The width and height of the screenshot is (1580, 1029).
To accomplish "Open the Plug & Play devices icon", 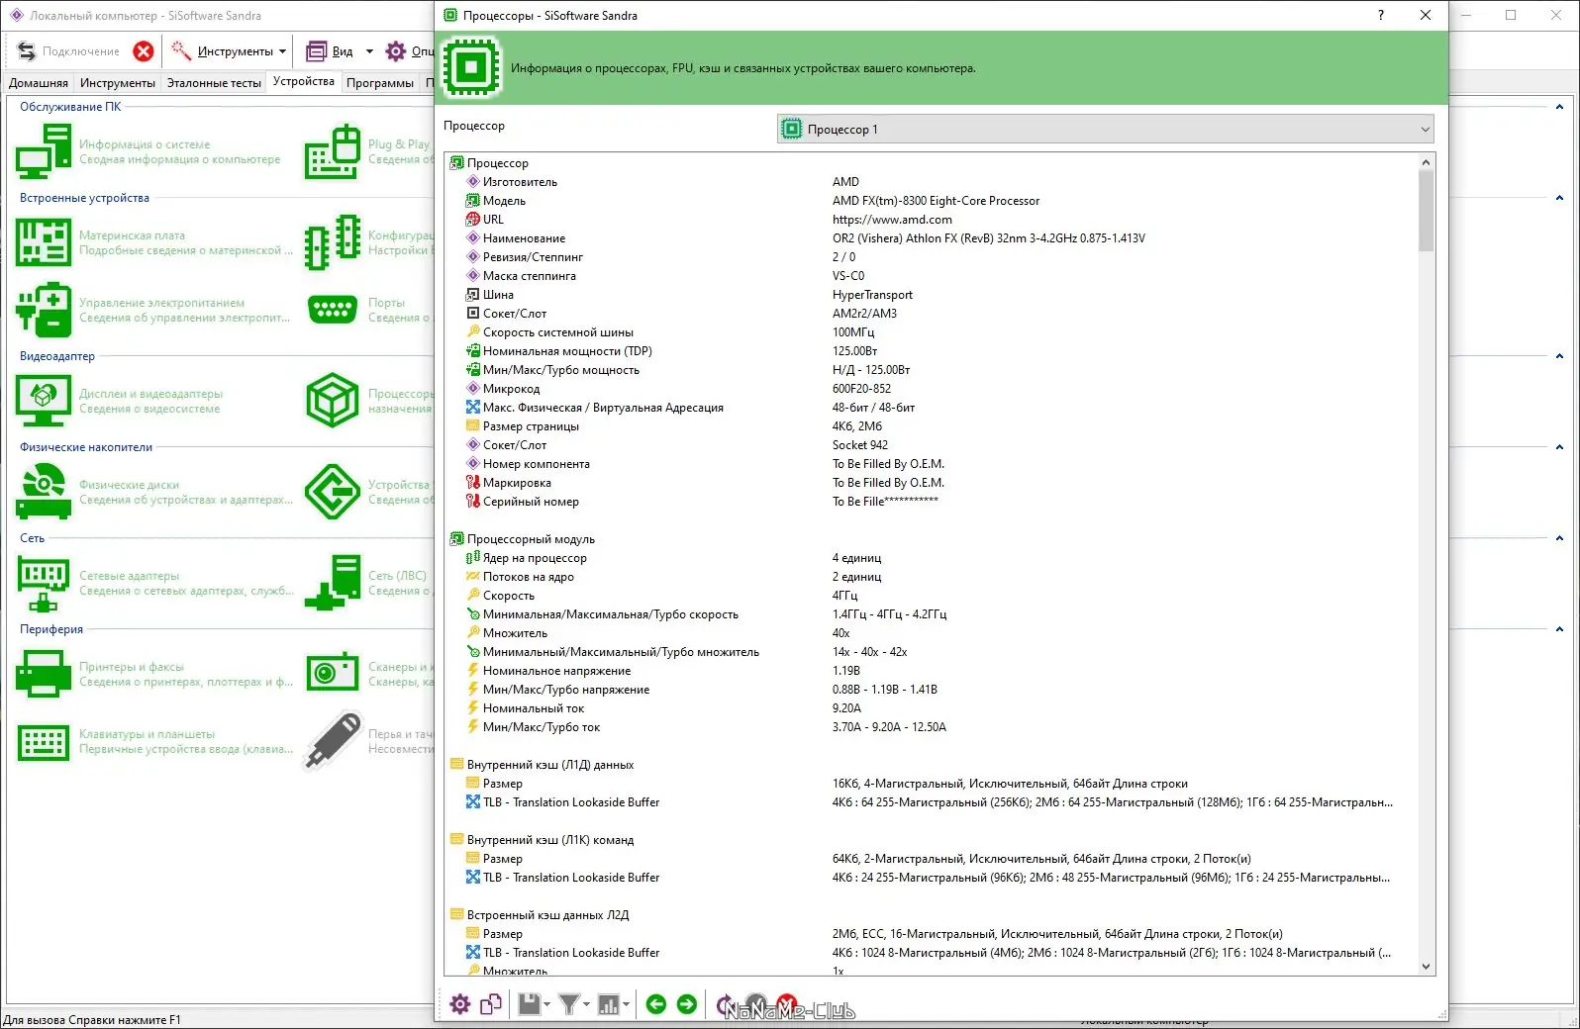I will click(332, 151).
